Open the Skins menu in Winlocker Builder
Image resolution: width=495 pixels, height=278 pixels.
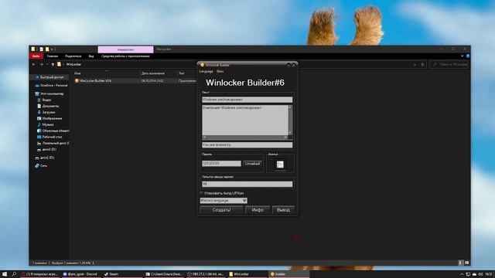tap(220, 72)
